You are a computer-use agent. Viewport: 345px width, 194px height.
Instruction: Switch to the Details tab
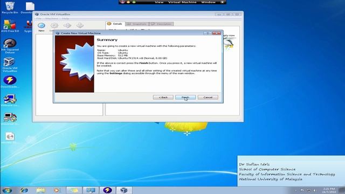[115, 24]
